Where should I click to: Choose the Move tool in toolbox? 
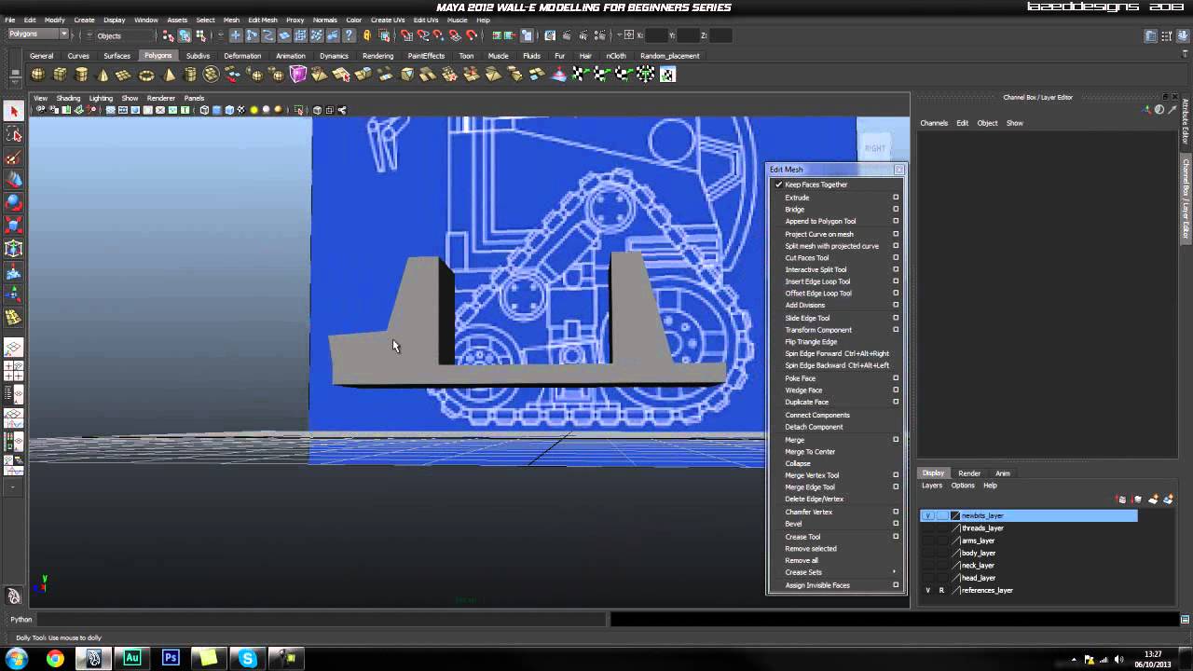13,180
